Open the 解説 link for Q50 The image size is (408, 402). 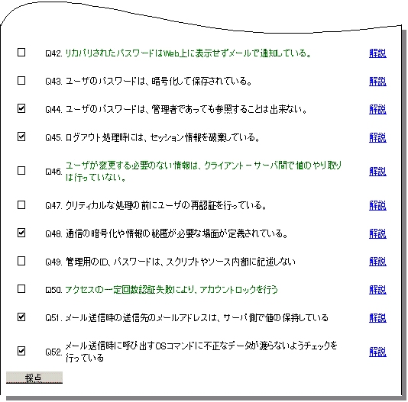pos(377,290)
